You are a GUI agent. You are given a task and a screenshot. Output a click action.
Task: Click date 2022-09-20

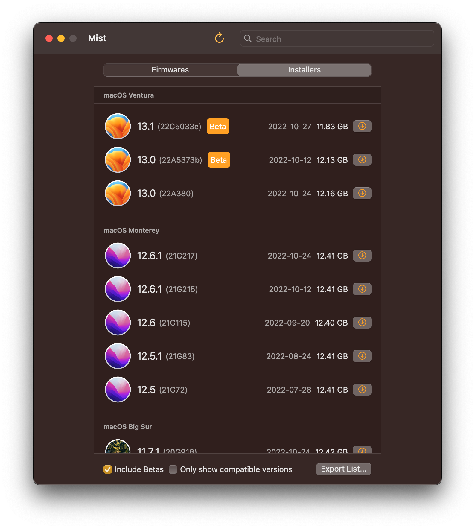[x=287, y=323]
